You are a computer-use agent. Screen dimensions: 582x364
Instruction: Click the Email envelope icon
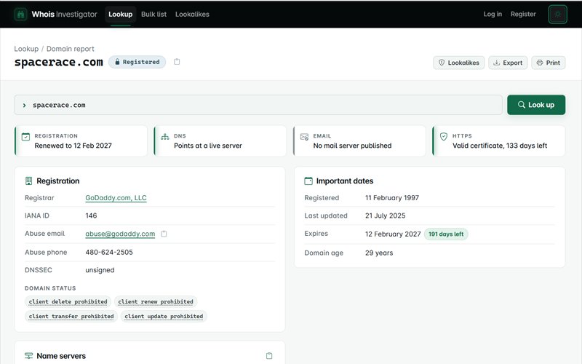(x=304, y=137)
